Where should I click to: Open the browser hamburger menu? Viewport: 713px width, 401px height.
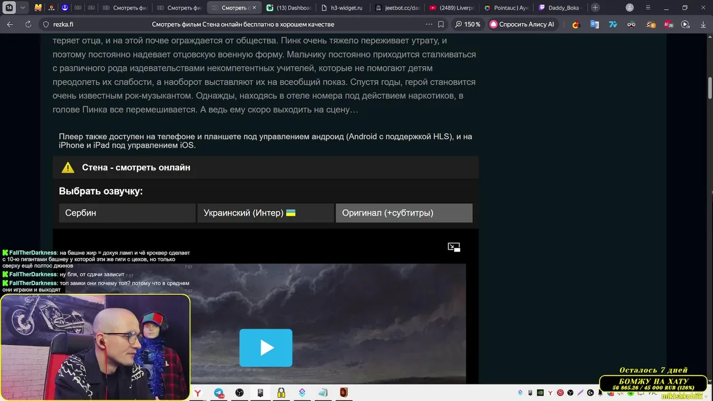click(x=648, y=8)
